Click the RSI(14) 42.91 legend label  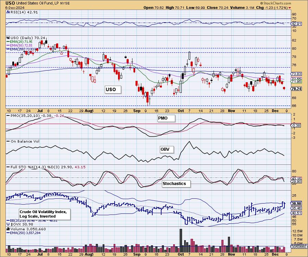tap(24, 12)
